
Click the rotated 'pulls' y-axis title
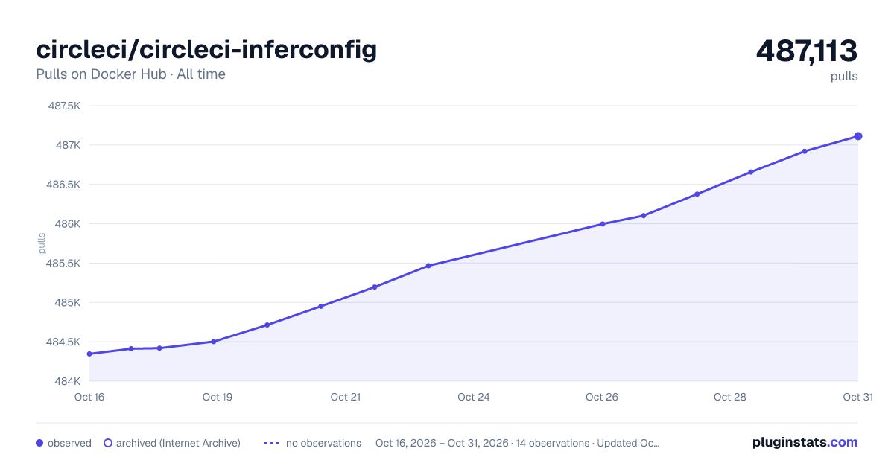(42, 243)
